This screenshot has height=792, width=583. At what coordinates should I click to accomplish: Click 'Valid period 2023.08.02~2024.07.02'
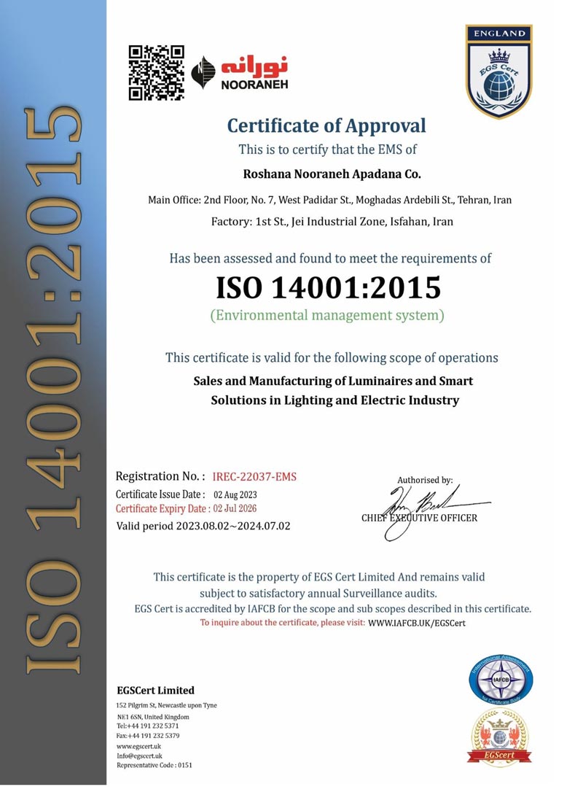[203, 526]
